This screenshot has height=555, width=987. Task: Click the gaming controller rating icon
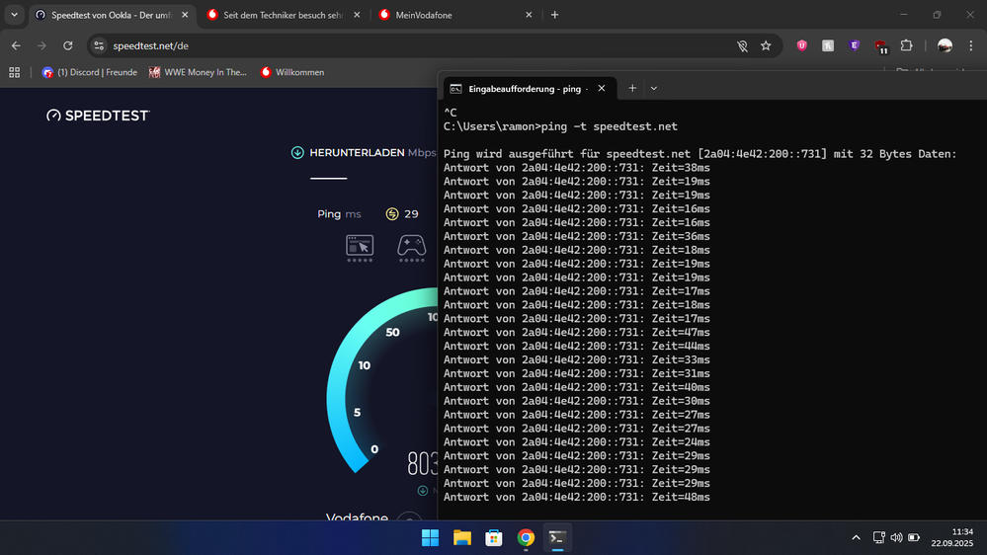(412, 247)
